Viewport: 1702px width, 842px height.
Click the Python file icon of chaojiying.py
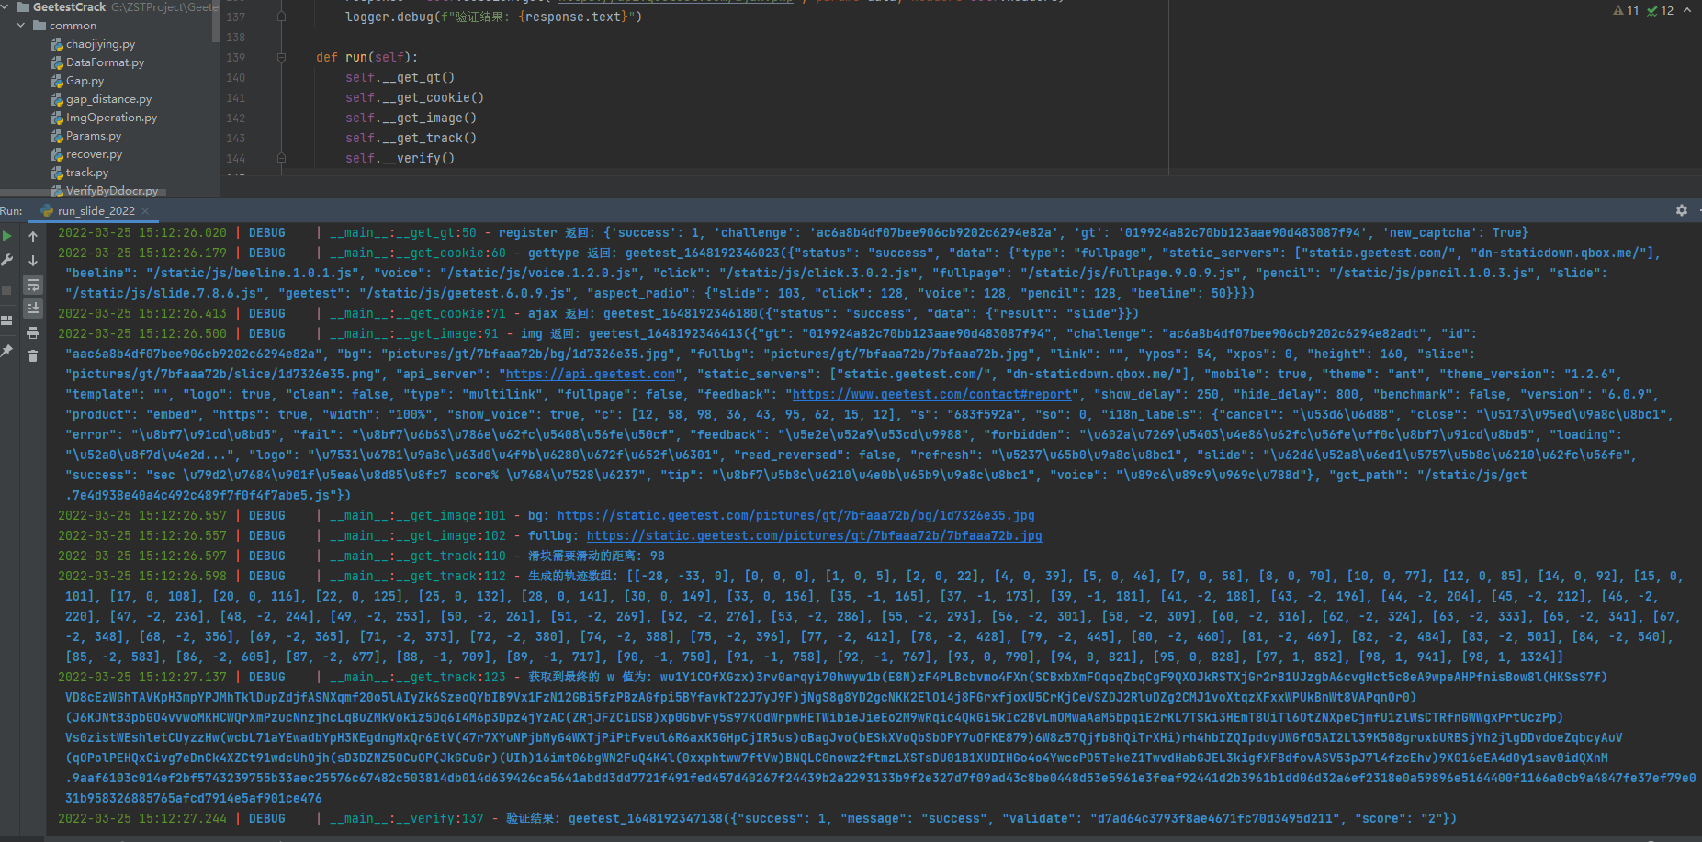(x=57, y=44)
